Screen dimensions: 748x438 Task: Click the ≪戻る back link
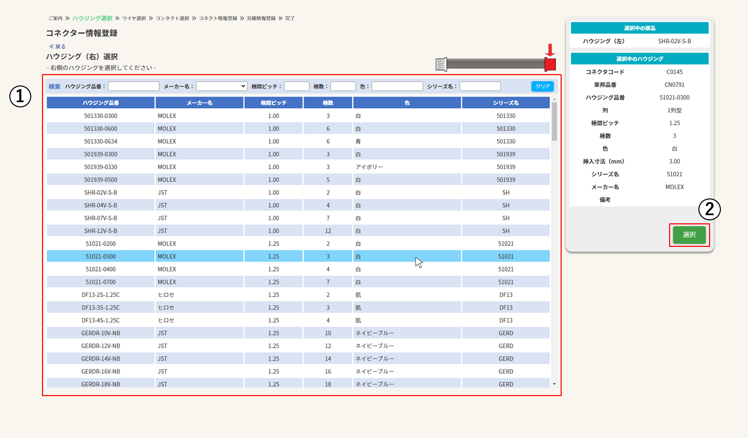[57, 47]
